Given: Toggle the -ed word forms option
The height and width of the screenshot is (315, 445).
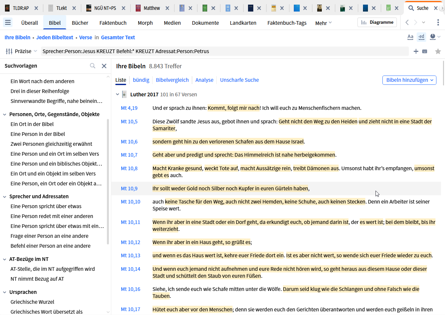Looking at the screenshot, I should pyautogui.click(x=421, y=37).
